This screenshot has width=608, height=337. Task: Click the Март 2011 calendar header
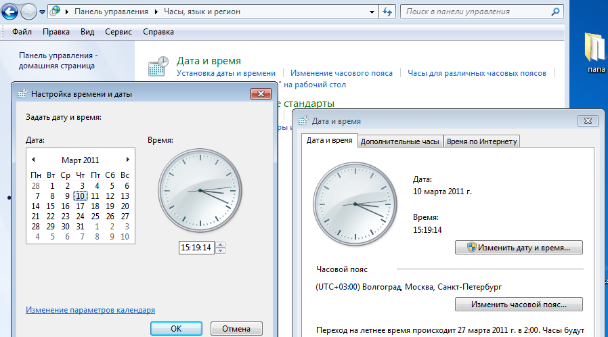[81, 160]
